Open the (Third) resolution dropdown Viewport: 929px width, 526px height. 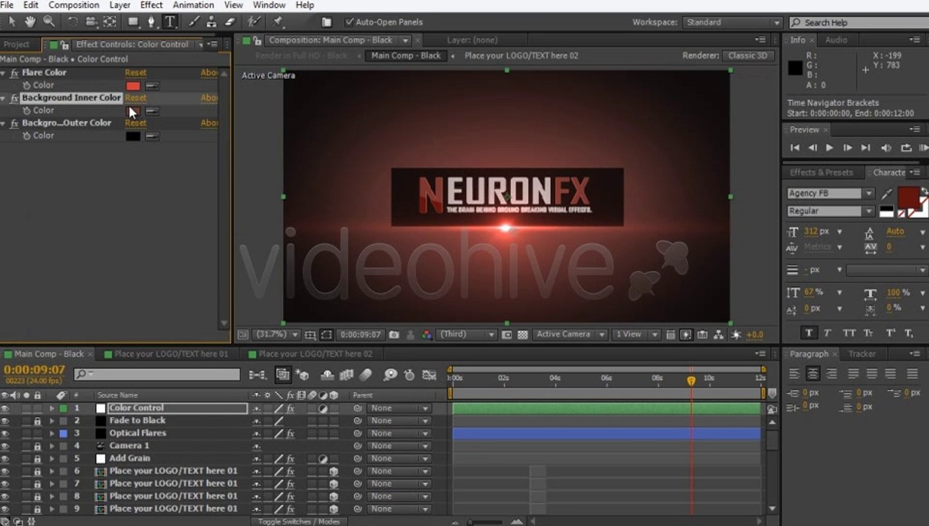tap(467, 335)
